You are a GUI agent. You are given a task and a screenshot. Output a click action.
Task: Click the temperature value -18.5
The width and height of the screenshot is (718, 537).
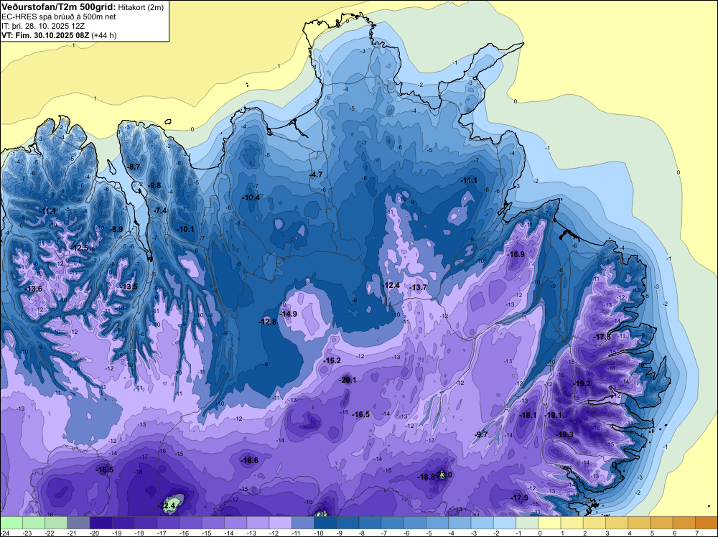tap(104, 470)
